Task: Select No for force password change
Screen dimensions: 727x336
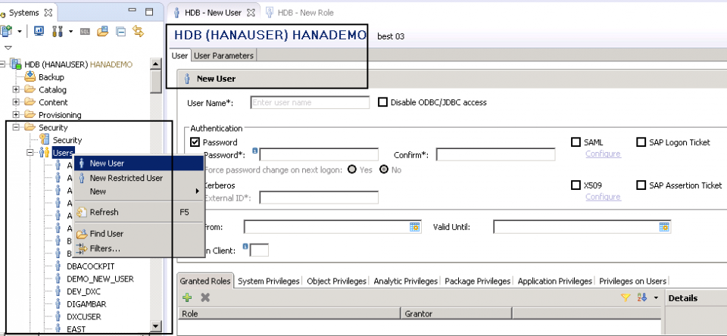Action: point(383,170)
